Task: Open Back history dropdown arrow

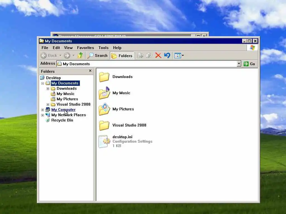Action: (60, 55)
